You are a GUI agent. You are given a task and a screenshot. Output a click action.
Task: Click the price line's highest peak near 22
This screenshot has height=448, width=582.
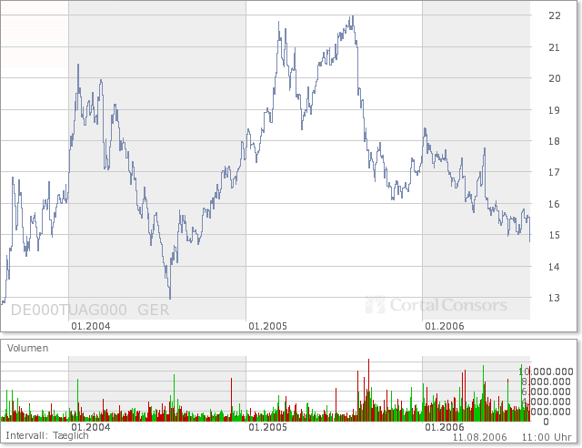pyautogui.click(x=352, y=17)
